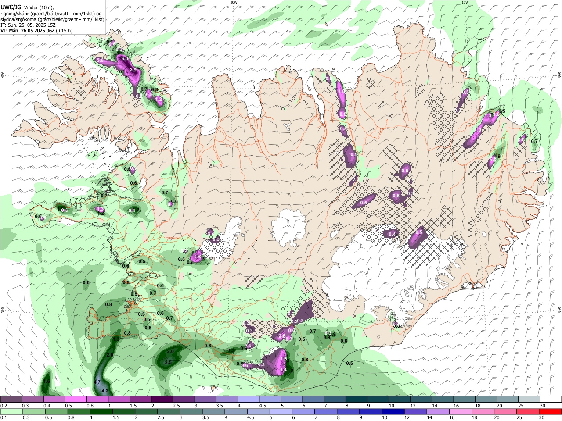The height and width of the screenshot is (421, 562).
Task: Pick the snow legend swatch between 0.3 and 0.4
Action: tap(32, 400)
